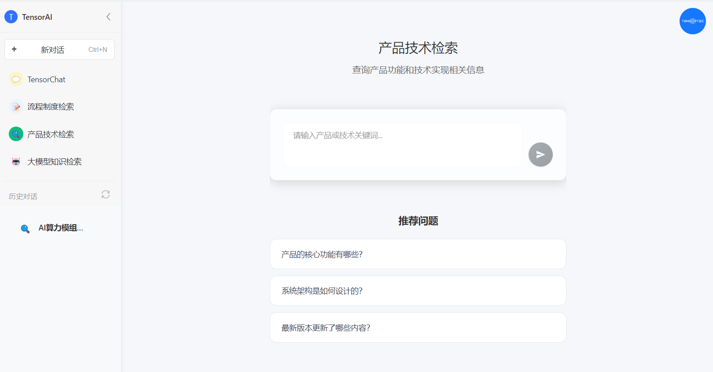
Task: Open 流程制度检索 in the sidebar
Action: click(51, 107)
